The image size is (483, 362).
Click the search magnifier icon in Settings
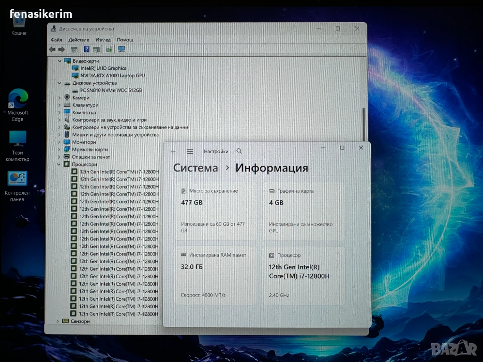pyautogui.click(x=239, y=151)
